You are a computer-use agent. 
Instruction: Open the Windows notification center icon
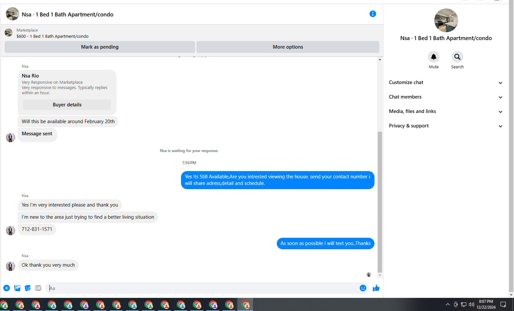tap(503, 304)
